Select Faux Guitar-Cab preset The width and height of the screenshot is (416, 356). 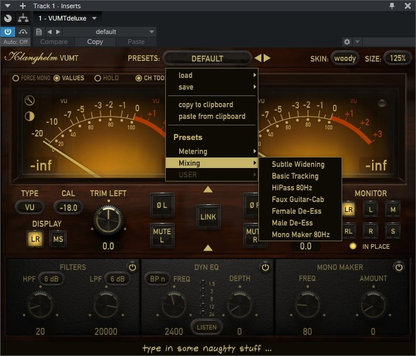point(300,199)
